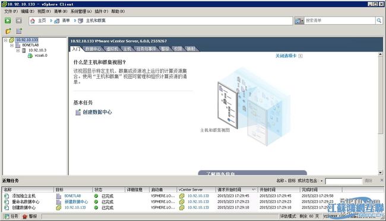This screenshot has height=221, width=386.
Task: Open the 视图 menu
Action: tap(44, 11)
